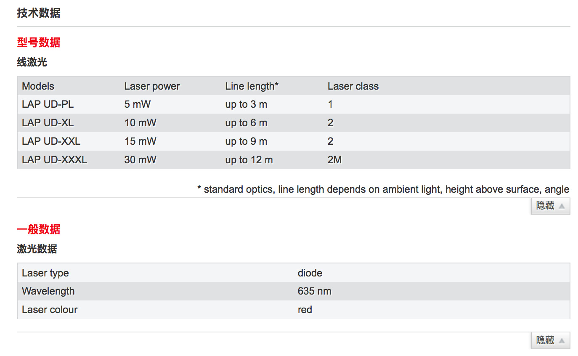Select the 线激光 subheading
Viewport: 578px width, 356px height.
pyautogui.click(x=32, y=63)
